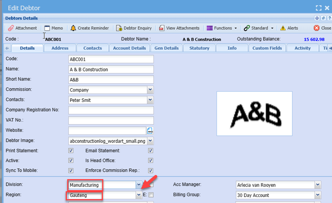Viewport: 332px width, 203px height.
Task: Click the red Close icon in toolbar
Action: coord(317,28)
